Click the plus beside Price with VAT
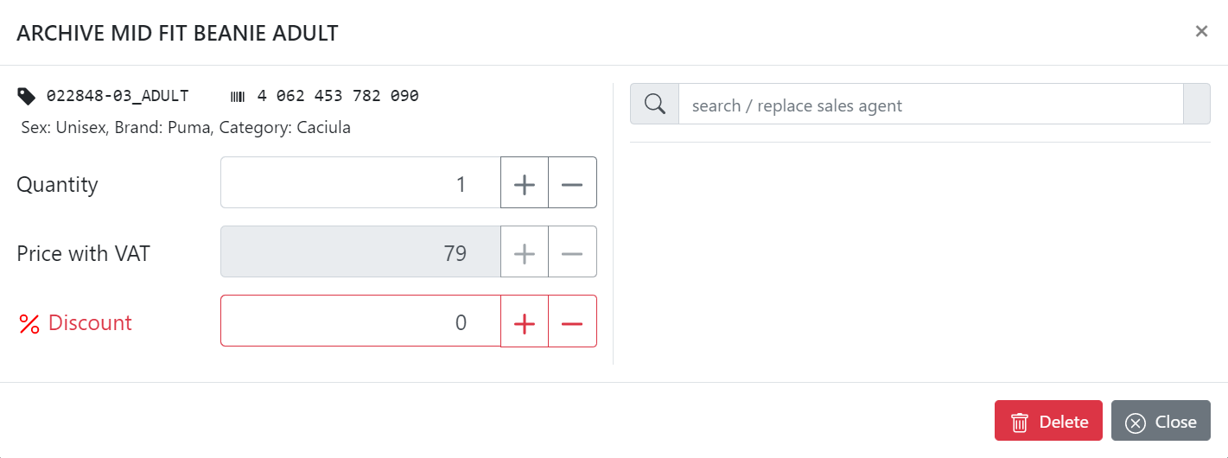The width and height of the screenshot is (1228, 458). tap(525, 251)
